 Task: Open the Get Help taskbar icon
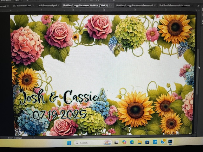[x=163, y=142]
